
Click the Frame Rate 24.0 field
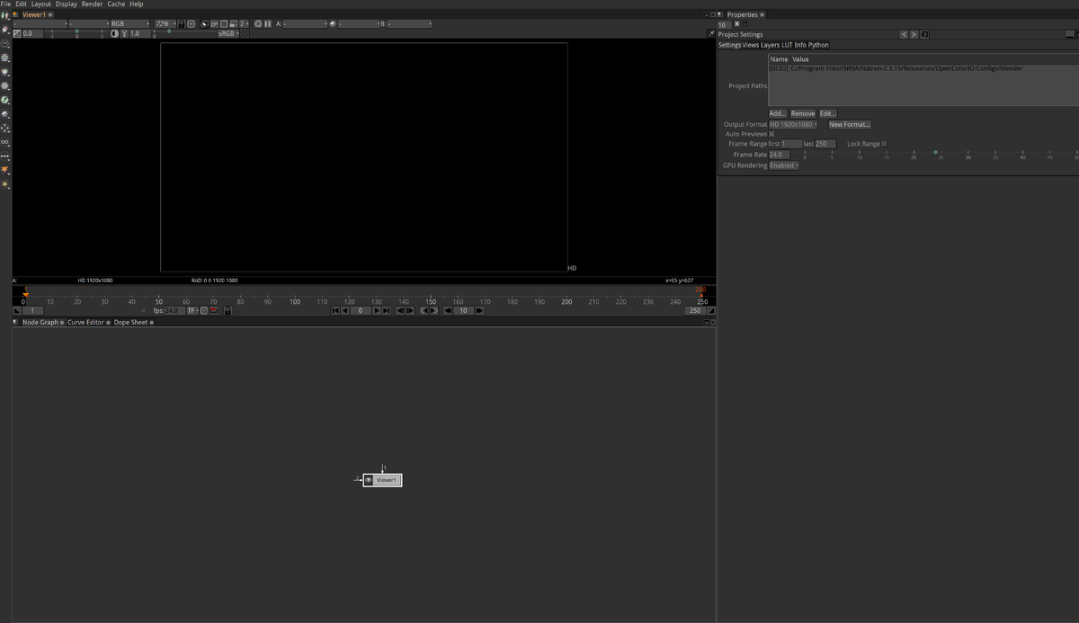coord(779,155)
